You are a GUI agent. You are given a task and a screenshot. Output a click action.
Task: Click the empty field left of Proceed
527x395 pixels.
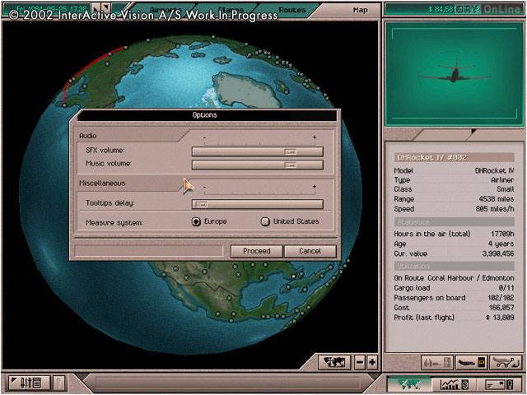pyautogui.click(x=148, y=251)
